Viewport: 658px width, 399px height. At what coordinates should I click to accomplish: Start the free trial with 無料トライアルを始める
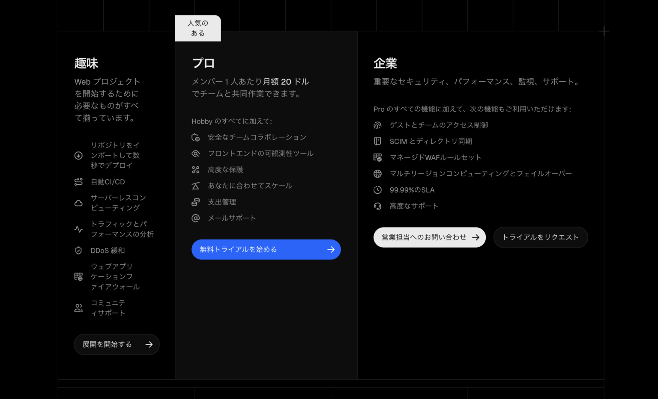266,249
